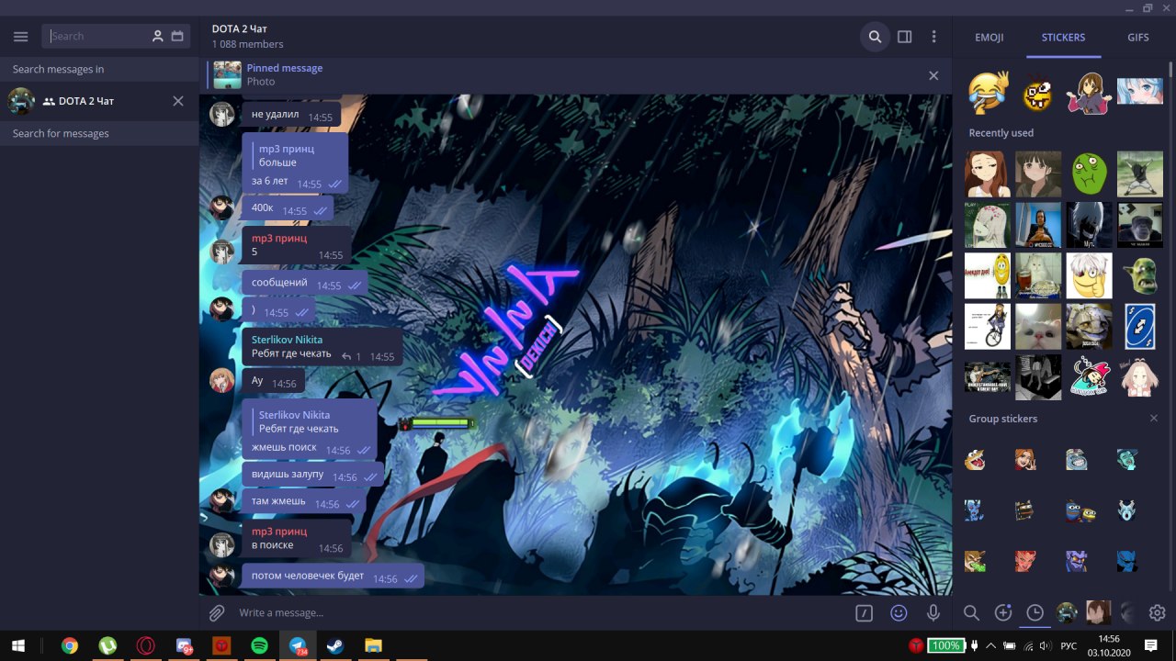Image resolution: width=1176 pixels, height=661 pixels.
Task: Add stickers with the plus icon
Action: click(1003, 613)
